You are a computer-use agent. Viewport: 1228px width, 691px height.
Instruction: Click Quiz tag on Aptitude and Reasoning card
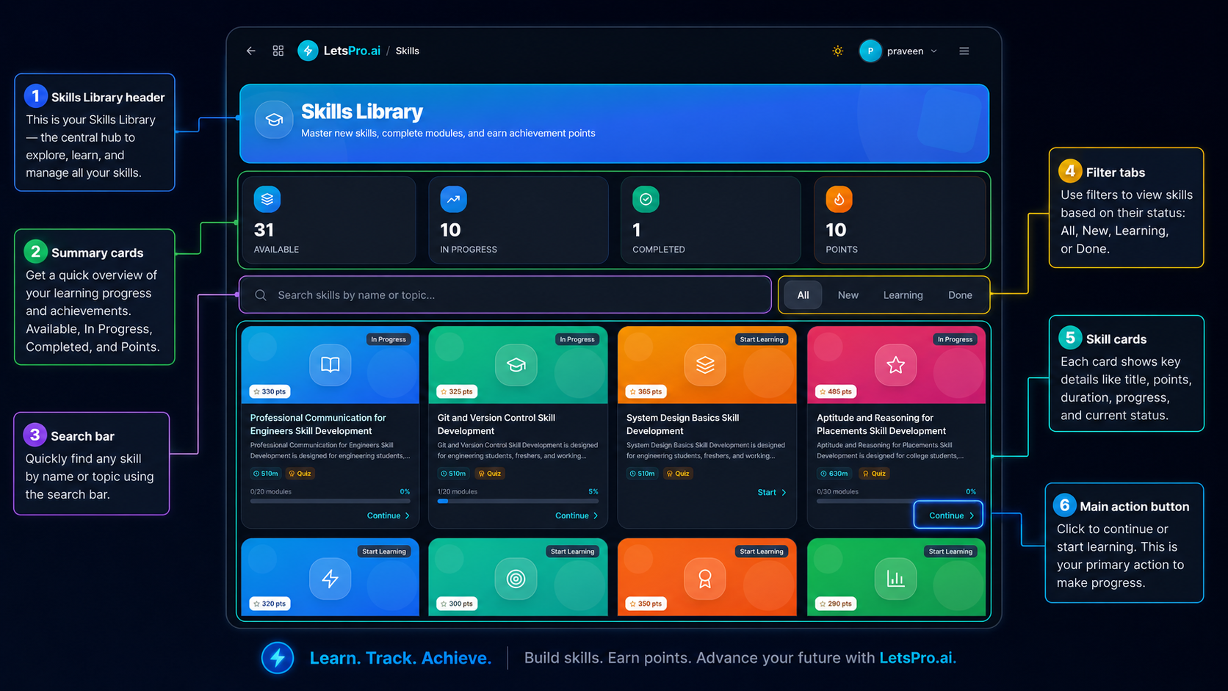pos(873,474)
